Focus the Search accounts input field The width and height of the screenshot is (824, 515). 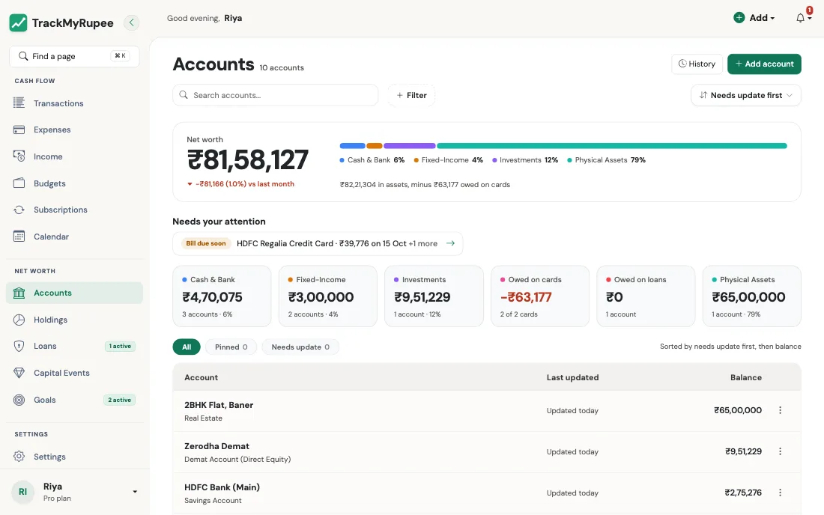(276, 95)
